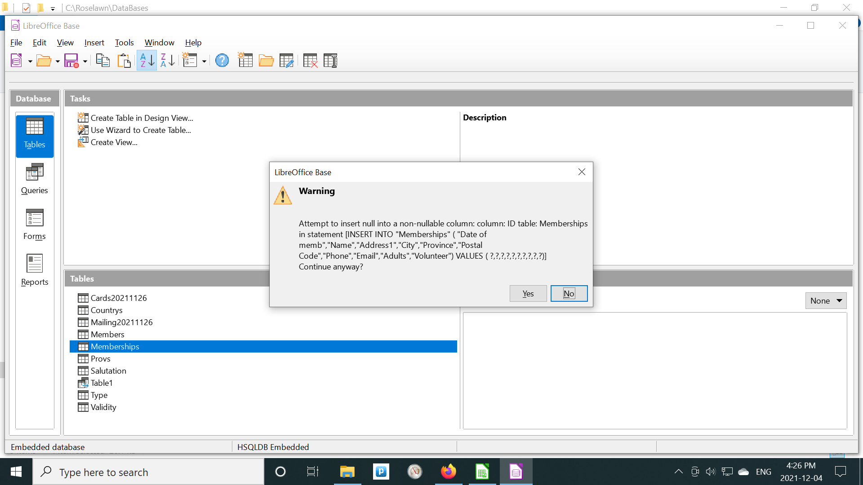
Task: Click the blue Help icon
Action: (x=222, y=61)
